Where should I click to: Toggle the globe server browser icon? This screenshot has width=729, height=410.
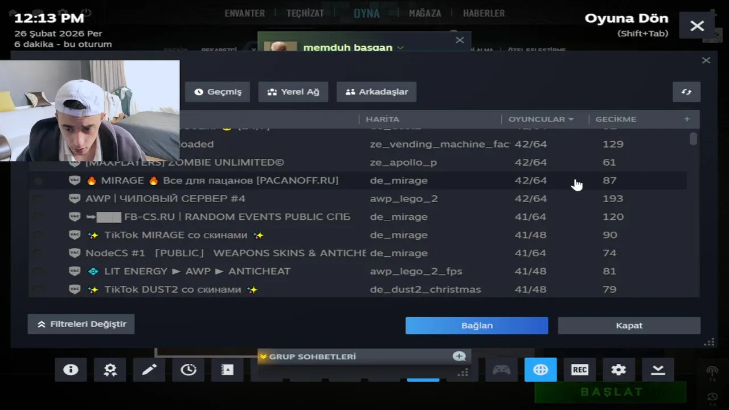(x=540, y=370)
